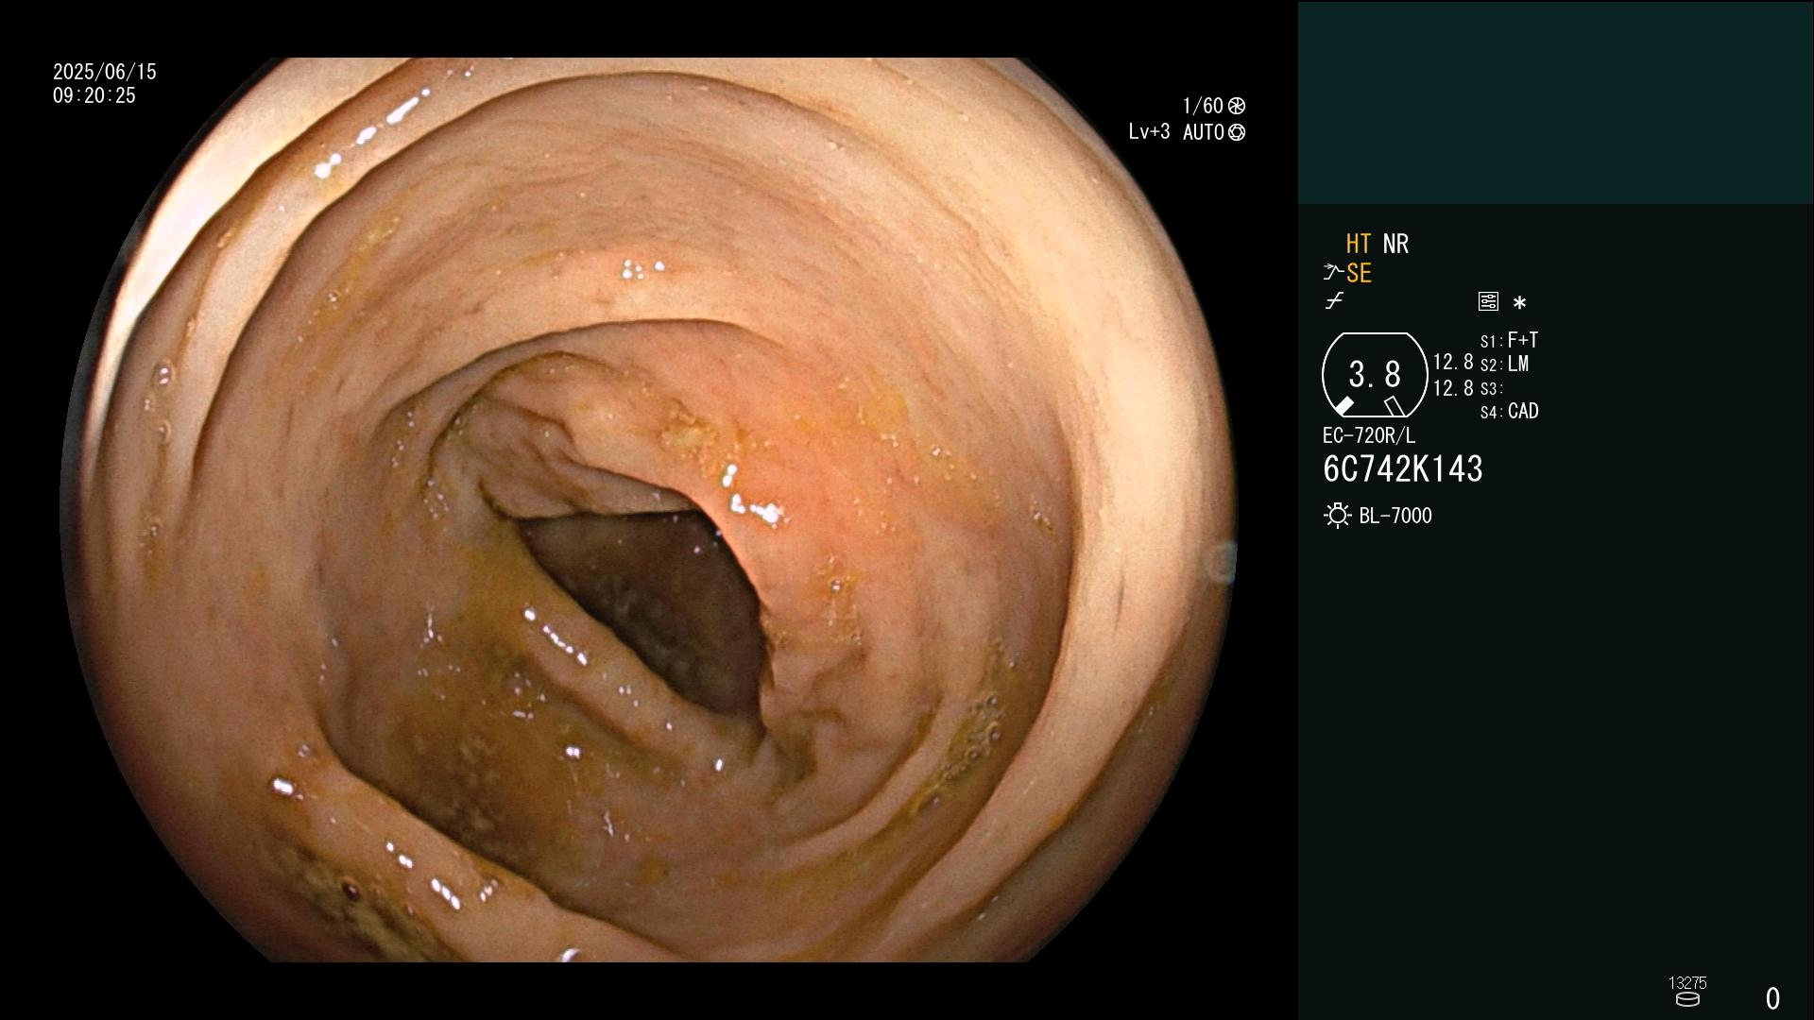Click the structure enhancement curve icon beside SE

tap(1333, 273)
